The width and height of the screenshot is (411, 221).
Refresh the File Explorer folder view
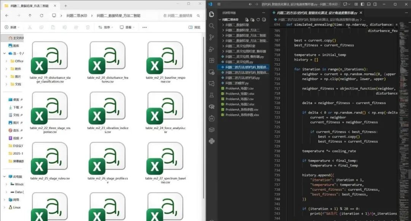41,16
